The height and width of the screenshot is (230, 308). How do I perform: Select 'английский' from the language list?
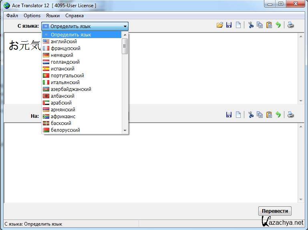pos(64,42)
